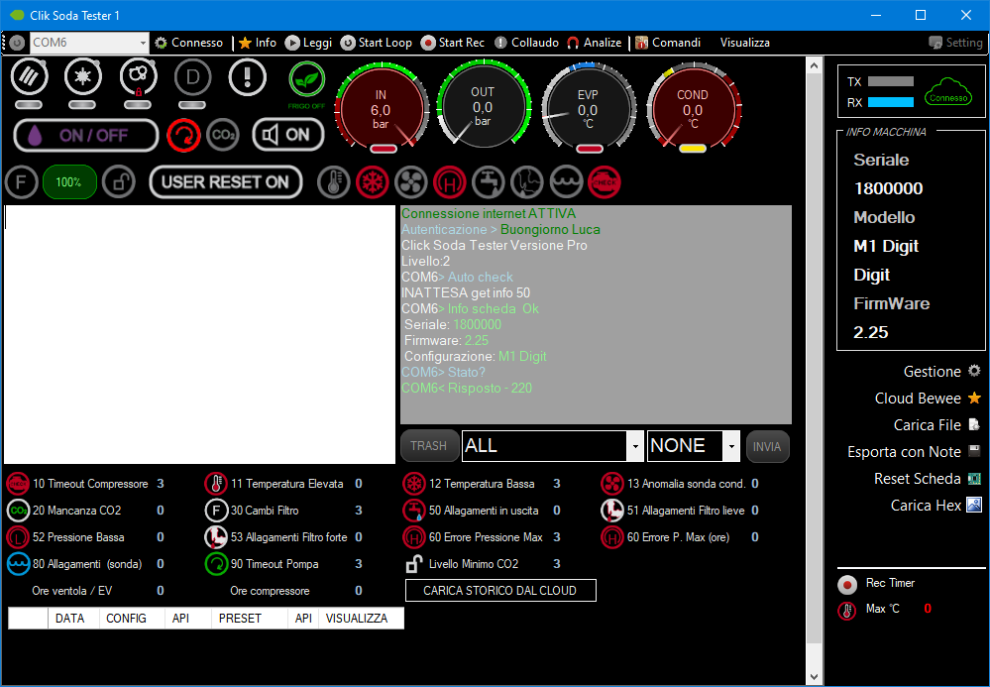
Task: Toggle the Rec Timer record button
Action: click(846, 584)
